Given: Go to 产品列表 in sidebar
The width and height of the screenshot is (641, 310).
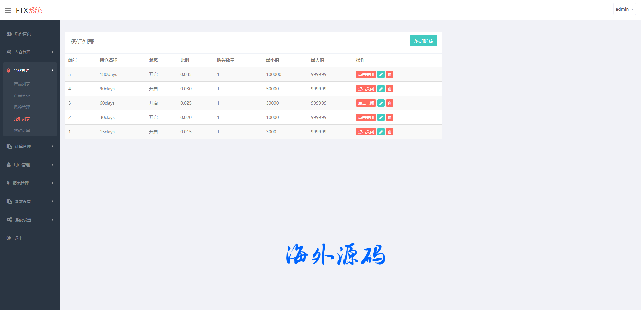Looking at the screenshot, I should (22, 84).
